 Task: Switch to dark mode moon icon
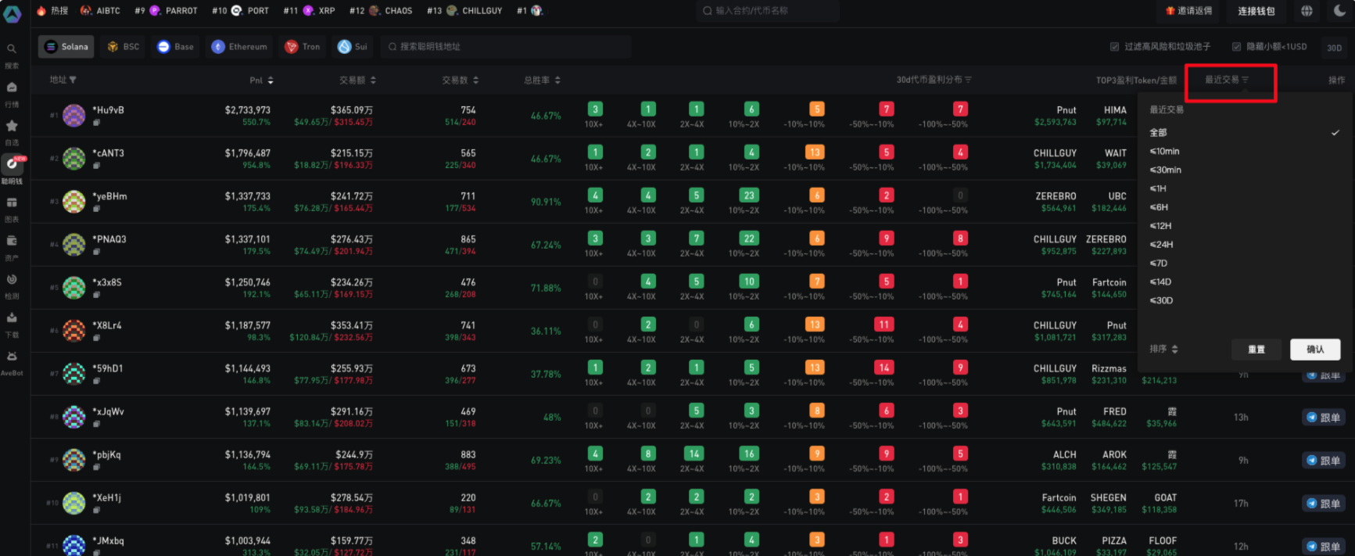[x=1338, y=11]
